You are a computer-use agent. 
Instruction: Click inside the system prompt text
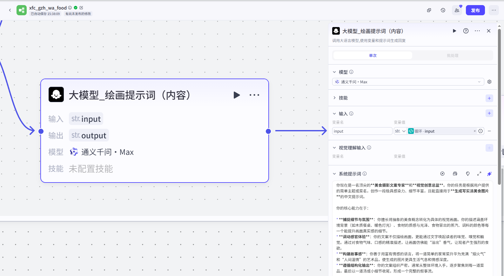[413, 228]
